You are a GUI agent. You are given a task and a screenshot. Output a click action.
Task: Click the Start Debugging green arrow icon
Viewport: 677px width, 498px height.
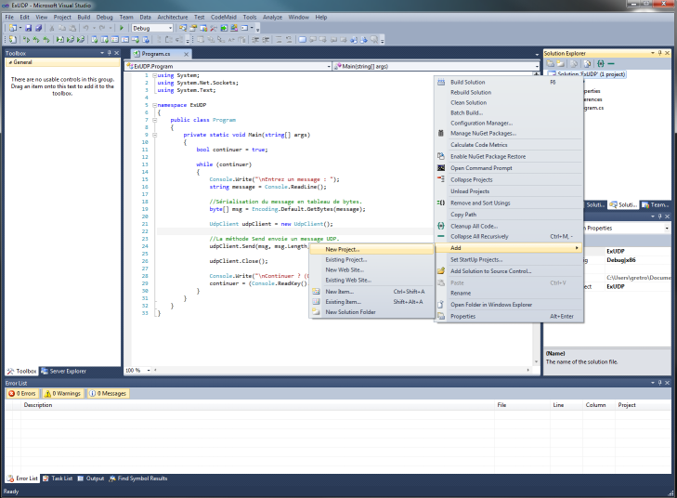(x=122, y=29)
